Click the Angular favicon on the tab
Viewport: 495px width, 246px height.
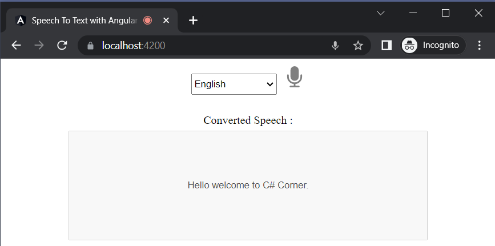point(21,21)
